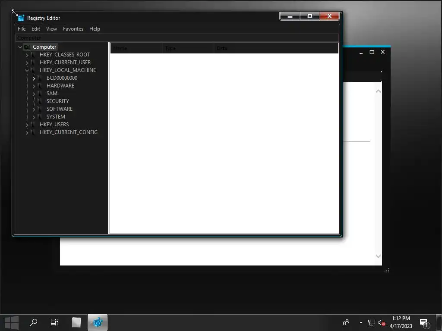Click the muted volume tray icon
Viewport: 442px width, 331px height.
(x=382, y=322)
